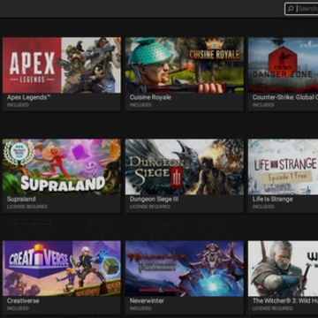The image size is (318, 318).
Task: Click the 'Life Is Strange' title text
Action: [x=273, y=200]
